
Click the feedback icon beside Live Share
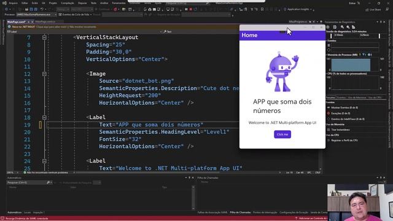point(387,10)
